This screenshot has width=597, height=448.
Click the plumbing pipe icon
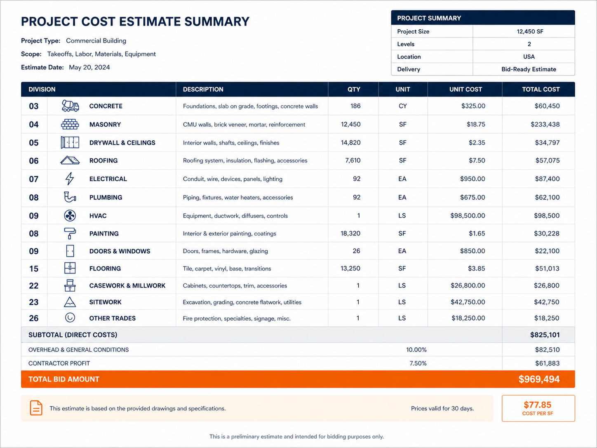(x=70, y=197)
